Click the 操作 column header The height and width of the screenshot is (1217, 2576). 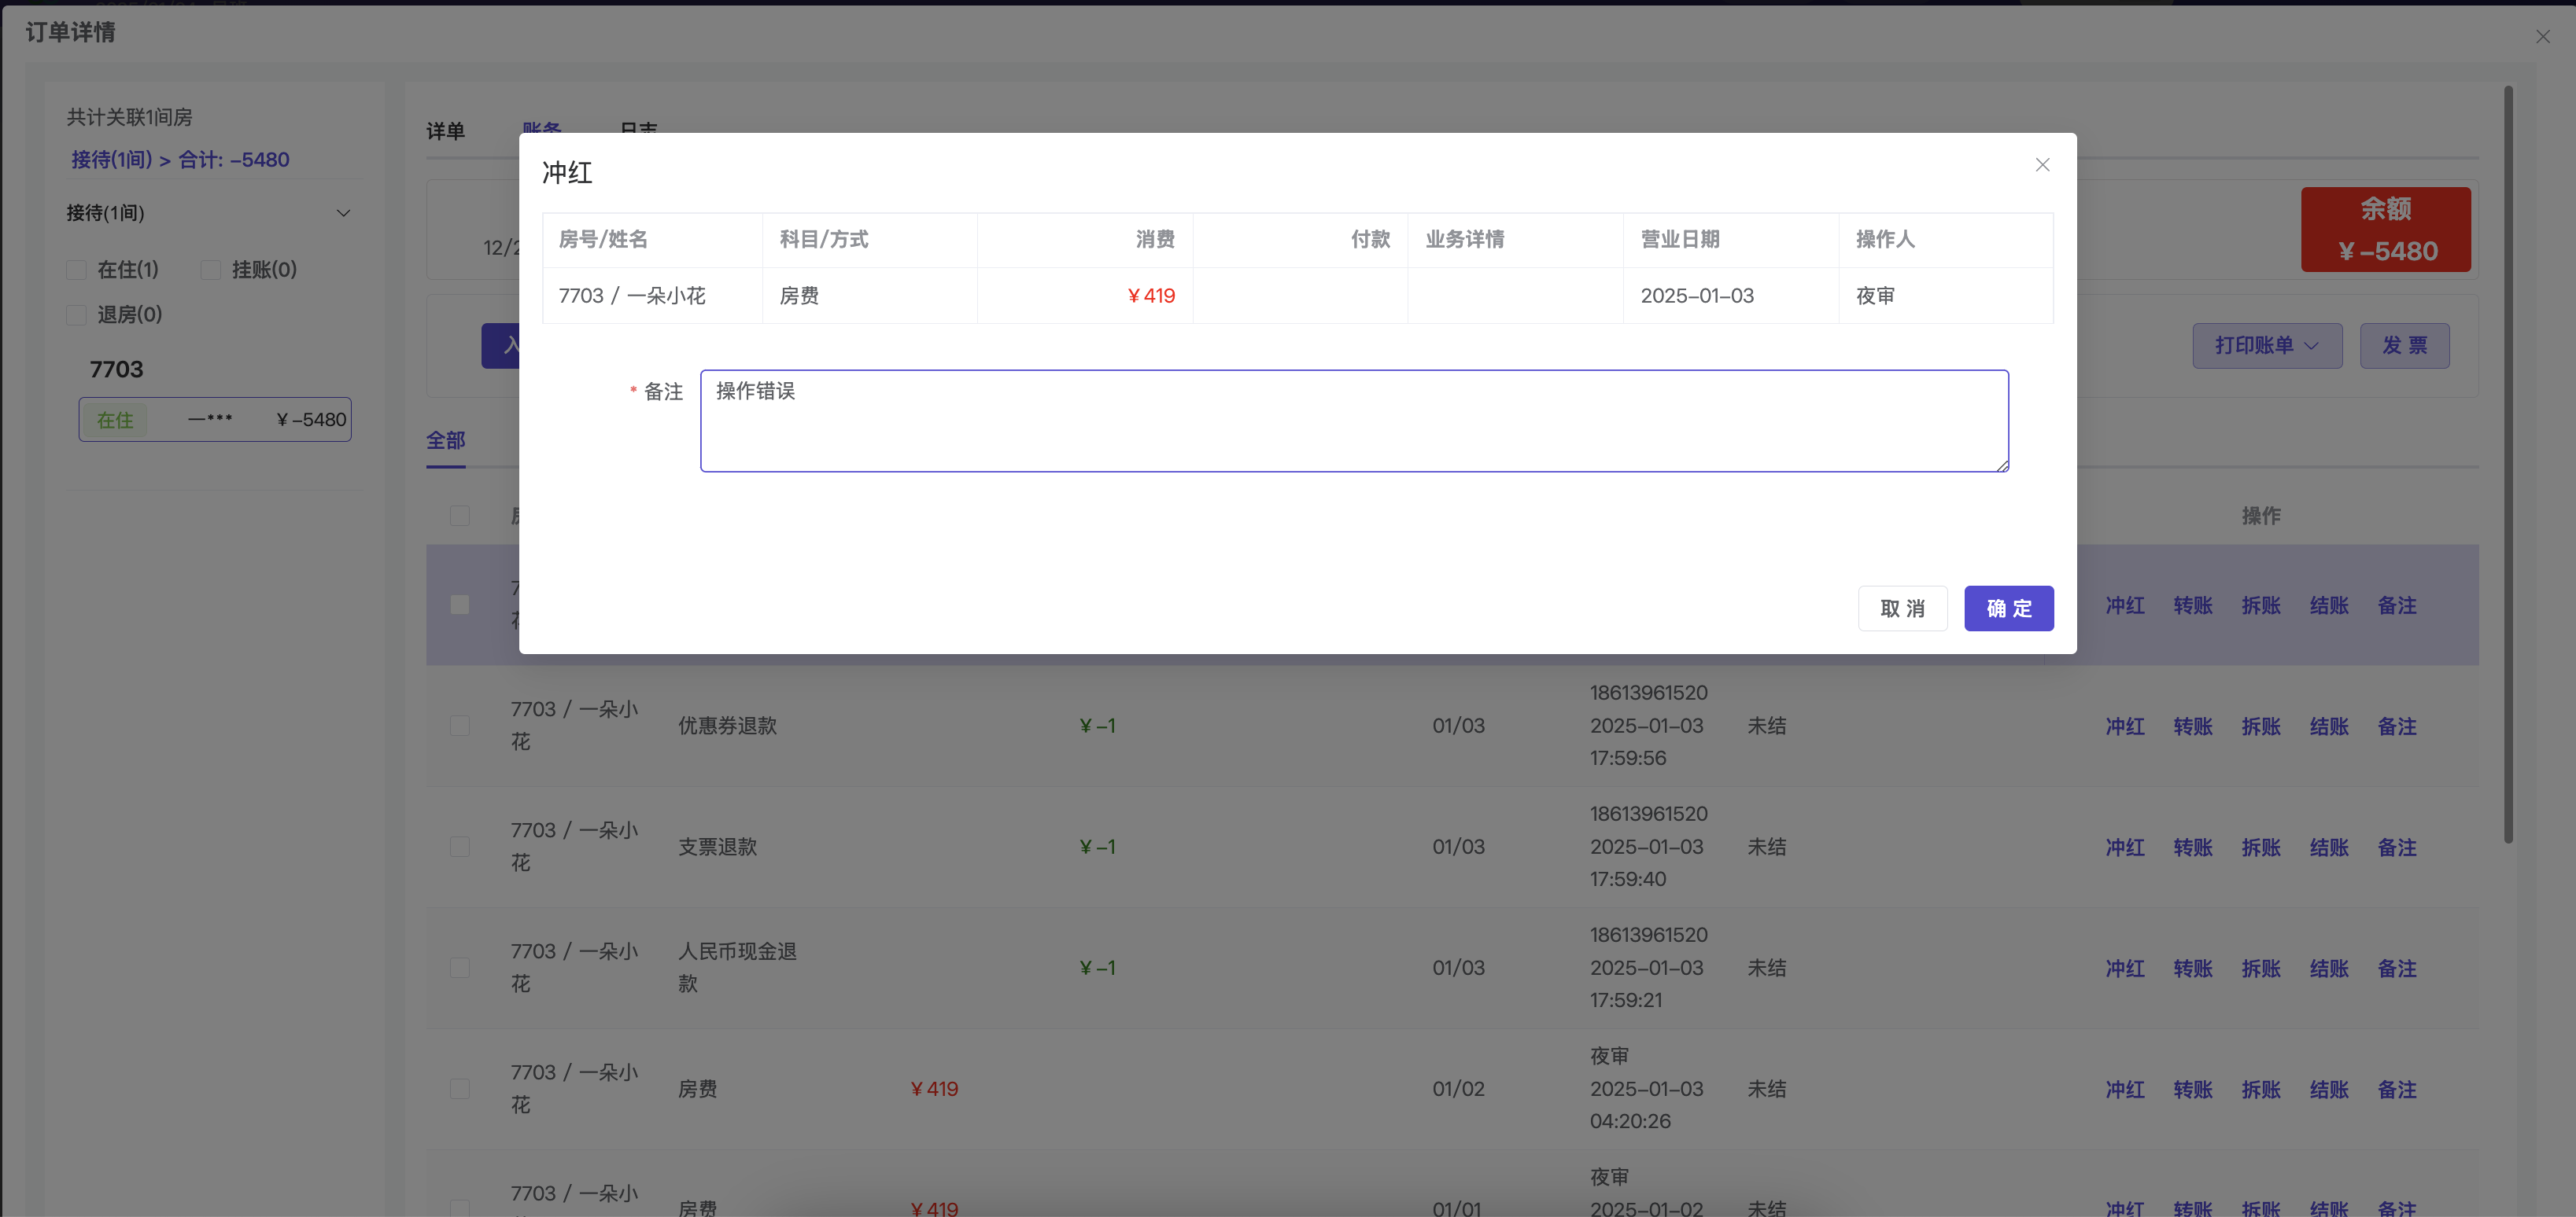(x=2261, y=516)
